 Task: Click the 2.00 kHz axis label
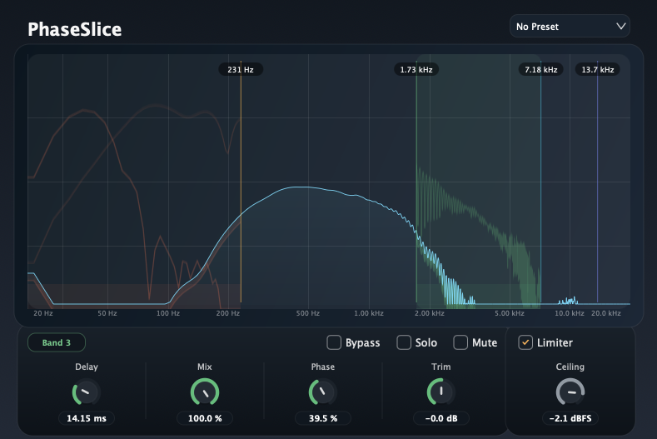(x=430, y=313)
